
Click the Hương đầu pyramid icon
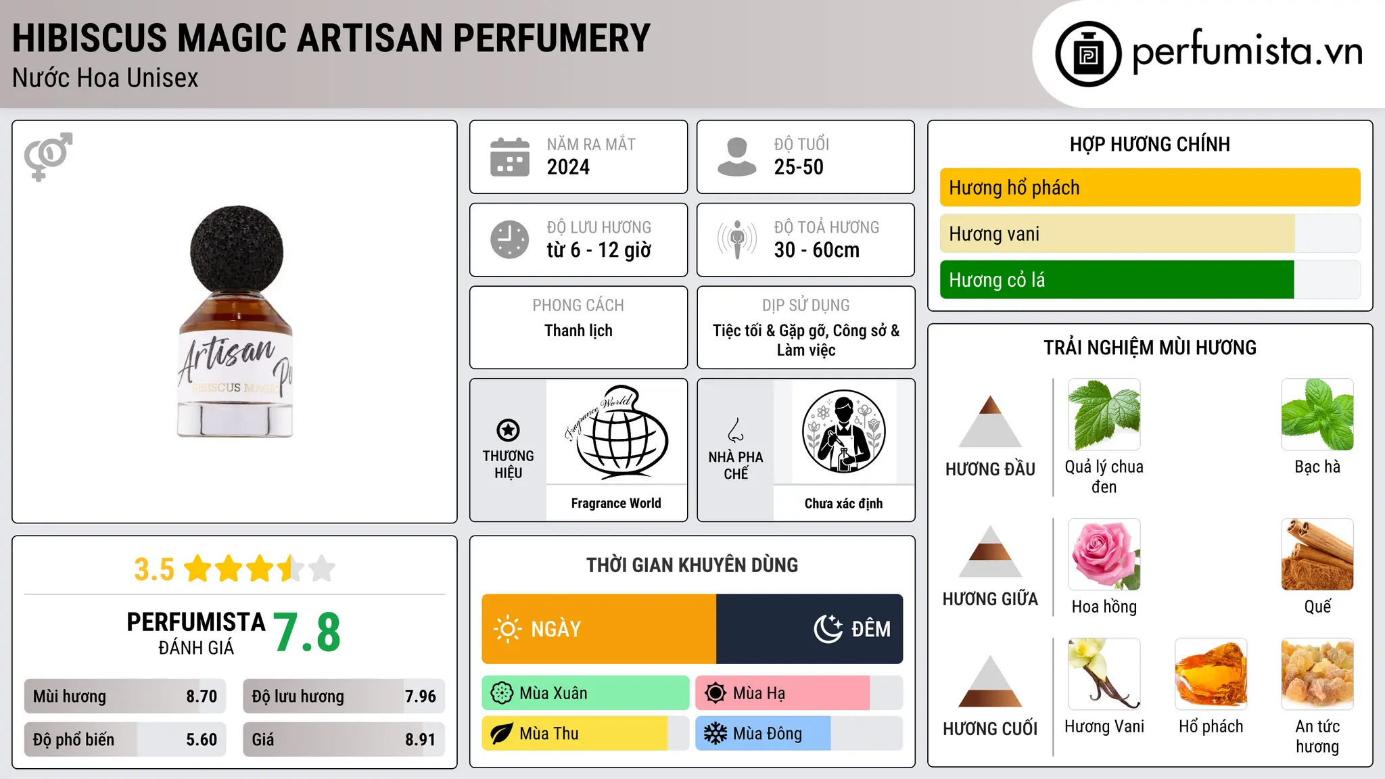point(990,421)
